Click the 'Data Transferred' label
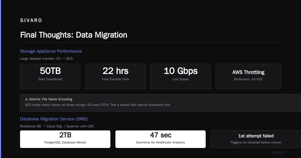This screenshot has width=301, height=158. [50, 79]
